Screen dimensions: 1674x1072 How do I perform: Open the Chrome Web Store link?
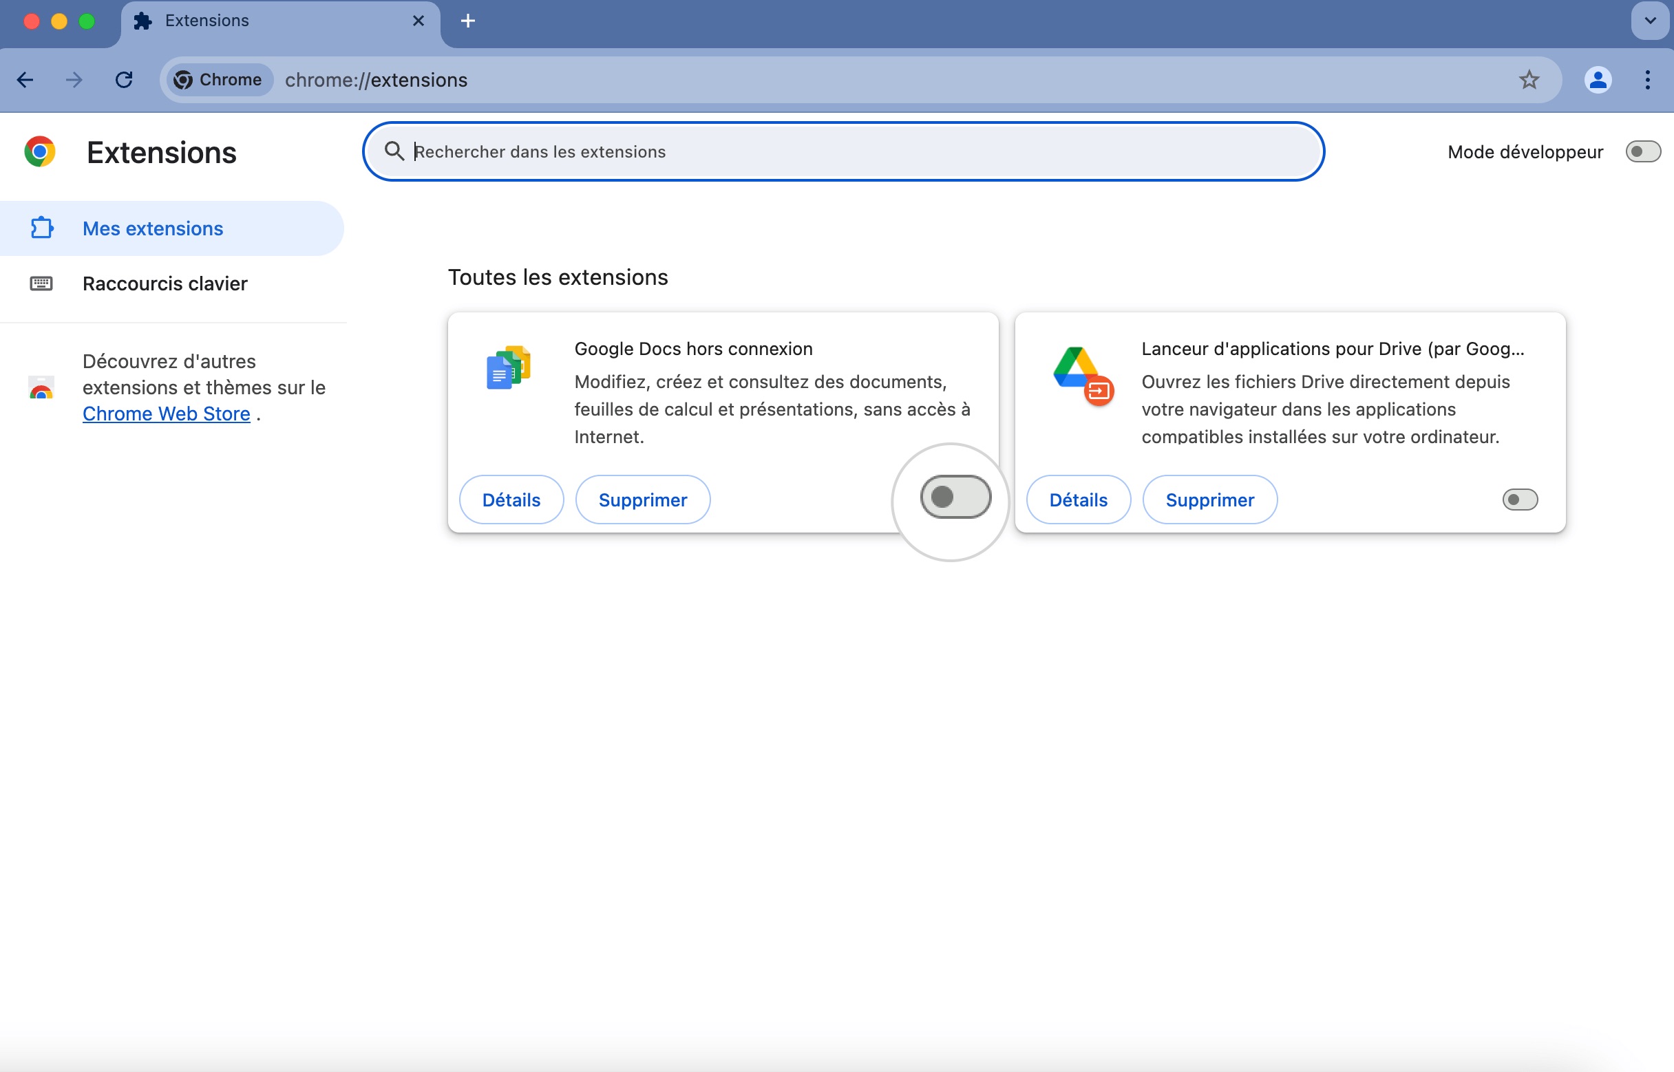[167, 414]
